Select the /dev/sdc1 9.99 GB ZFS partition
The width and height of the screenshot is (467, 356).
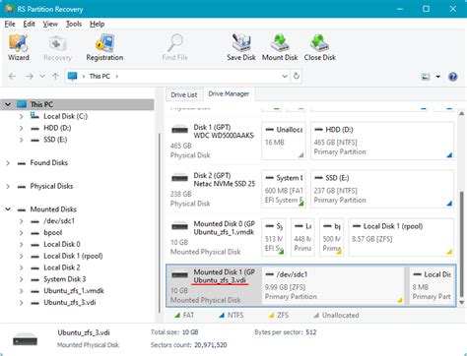pos(333,286)
